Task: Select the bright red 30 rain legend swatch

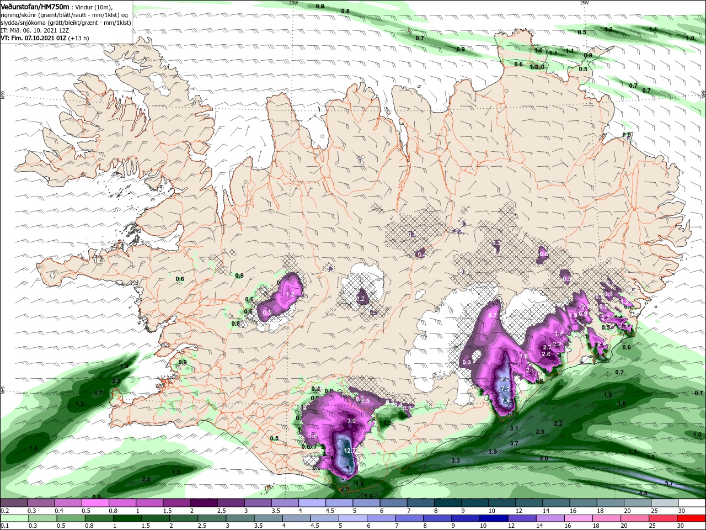Action: [x=691, y=518]
